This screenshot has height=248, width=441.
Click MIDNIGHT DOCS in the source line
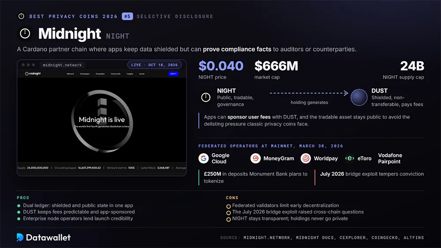(x=315, y=237)
